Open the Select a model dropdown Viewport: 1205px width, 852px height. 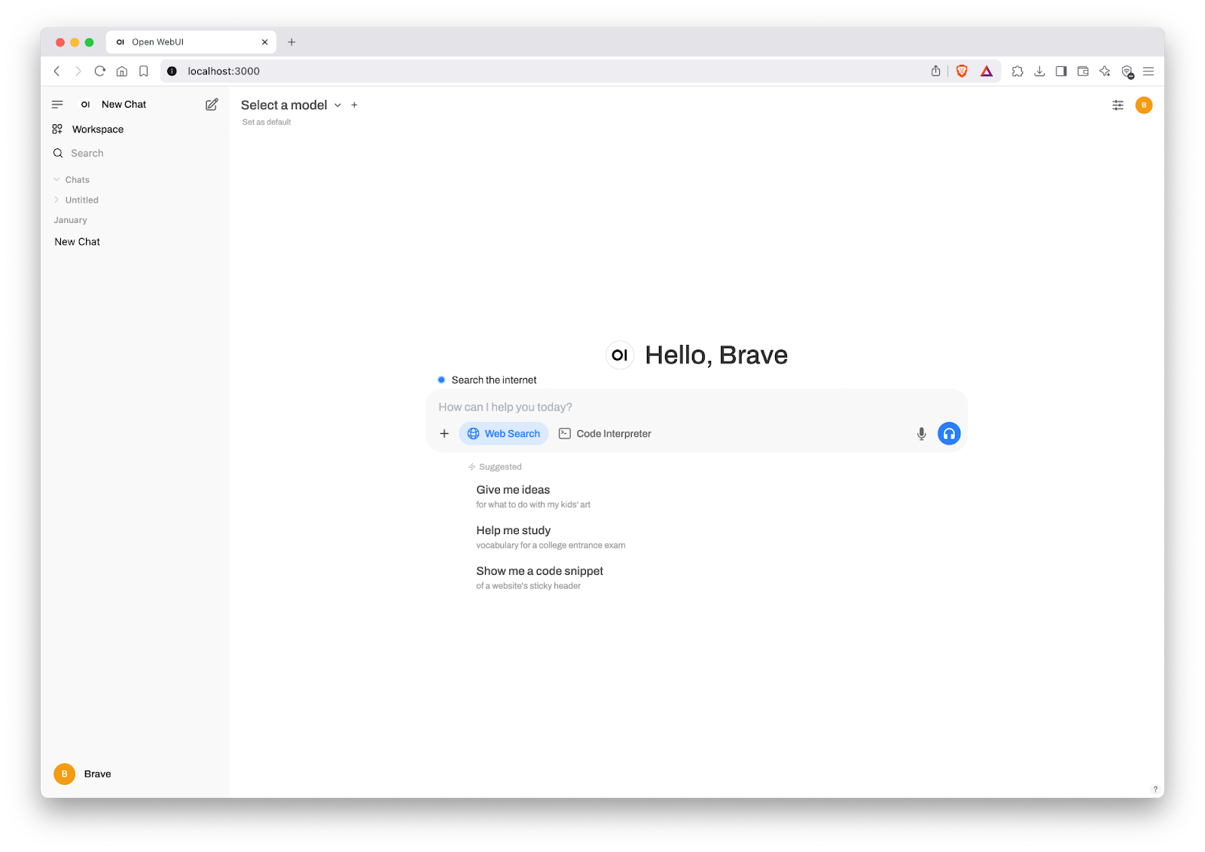point(291,105)
